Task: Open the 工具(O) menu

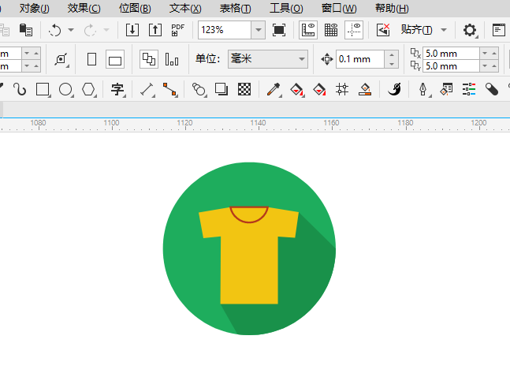Action: point(287,8)
